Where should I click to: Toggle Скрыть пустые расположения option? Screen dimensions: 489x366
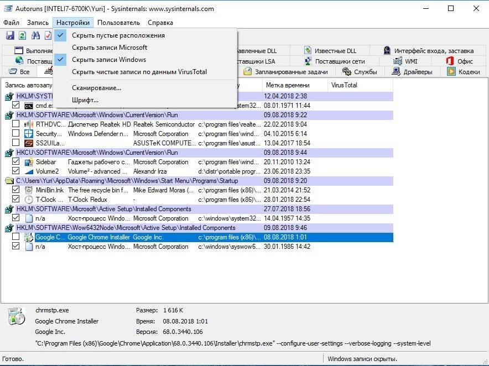[145, 35]
